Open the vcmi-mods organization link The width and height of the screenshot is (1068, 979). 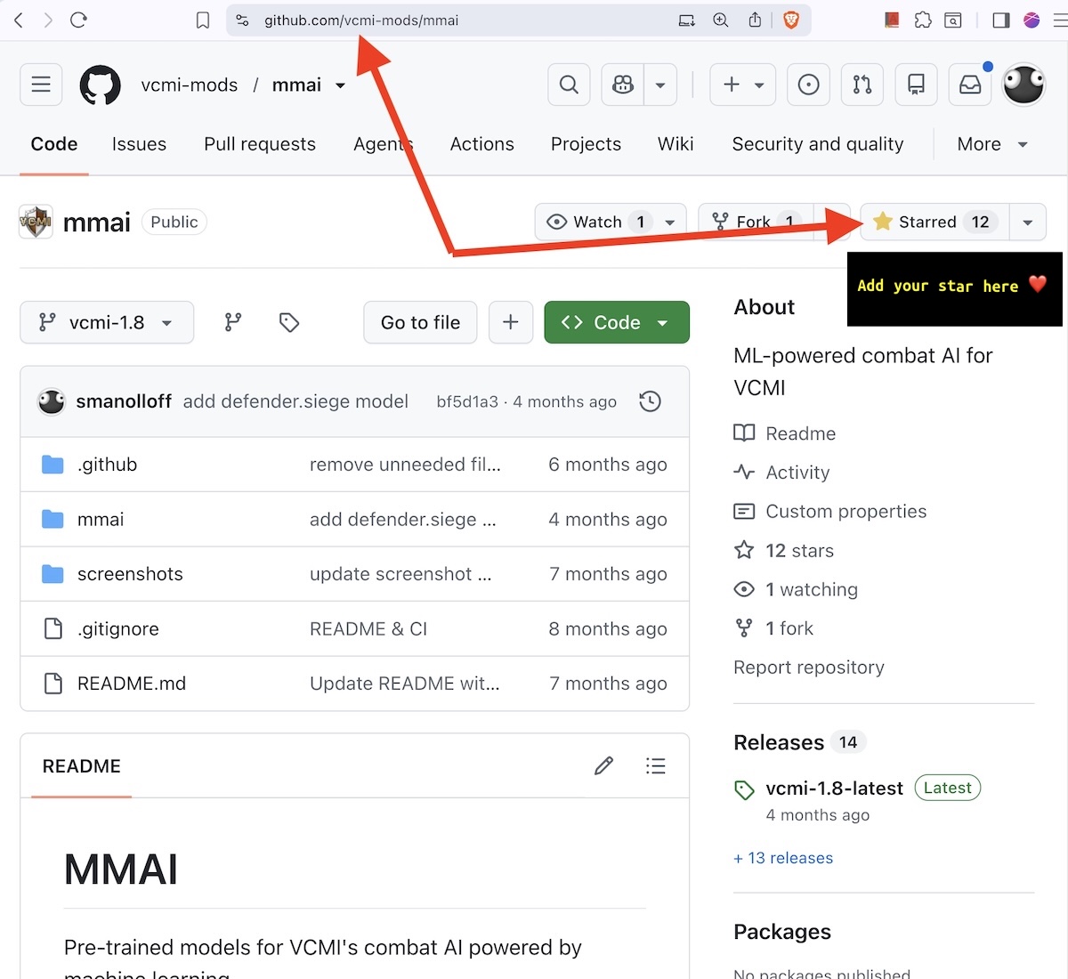coord(190,85)
